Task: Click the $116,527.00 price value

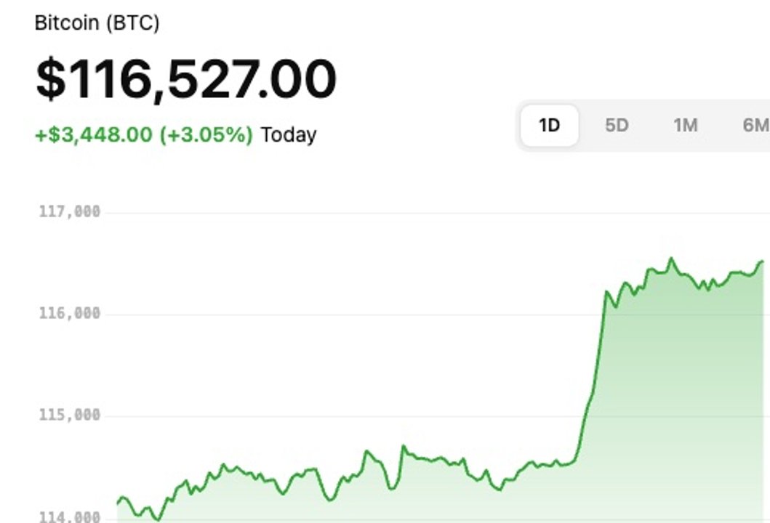Action: pyautogui.click(x=186, y=78)
